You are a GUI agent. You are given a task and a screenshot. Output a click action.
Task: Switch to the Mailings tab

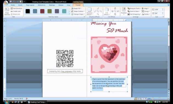click(52, 5)
